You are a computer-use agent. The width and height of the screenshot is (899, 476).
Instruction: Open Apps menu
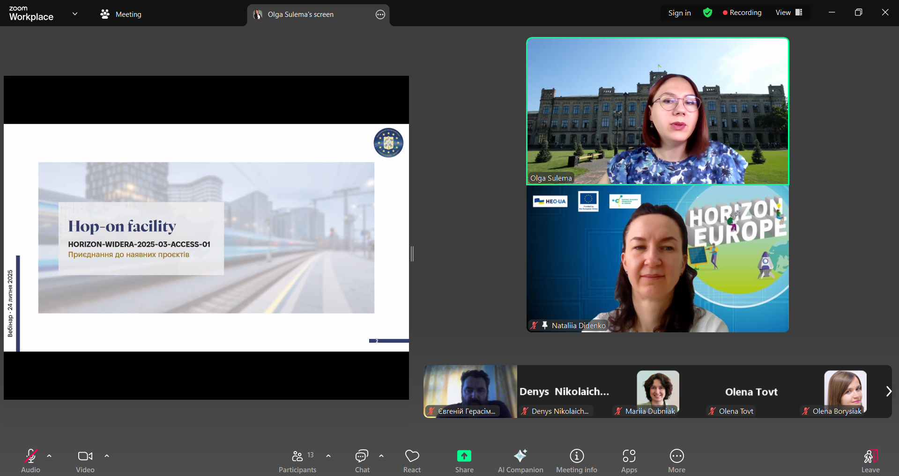click(x=629, y=461)
